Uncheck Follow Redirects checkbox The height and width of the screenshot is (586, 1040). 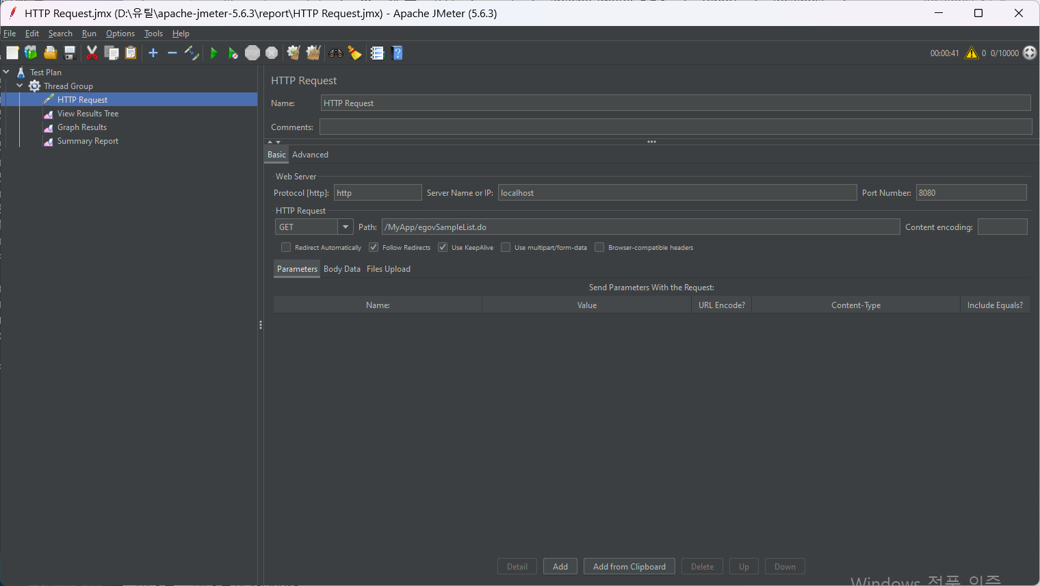pos(374,247)
